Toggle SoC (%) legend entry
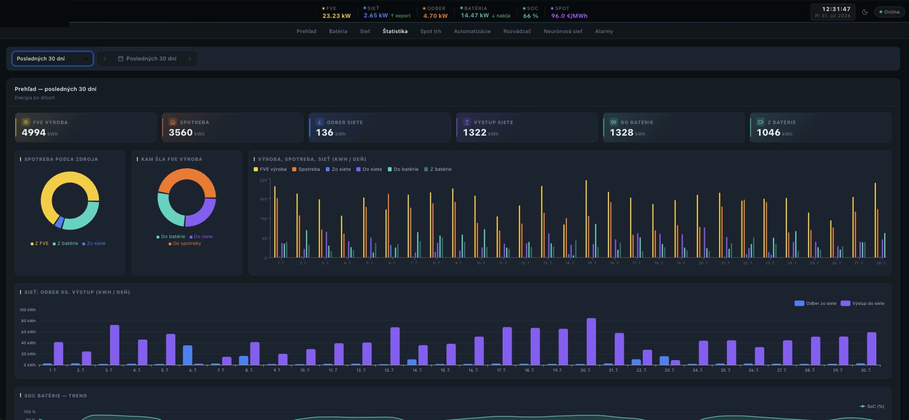 point(872,406)
